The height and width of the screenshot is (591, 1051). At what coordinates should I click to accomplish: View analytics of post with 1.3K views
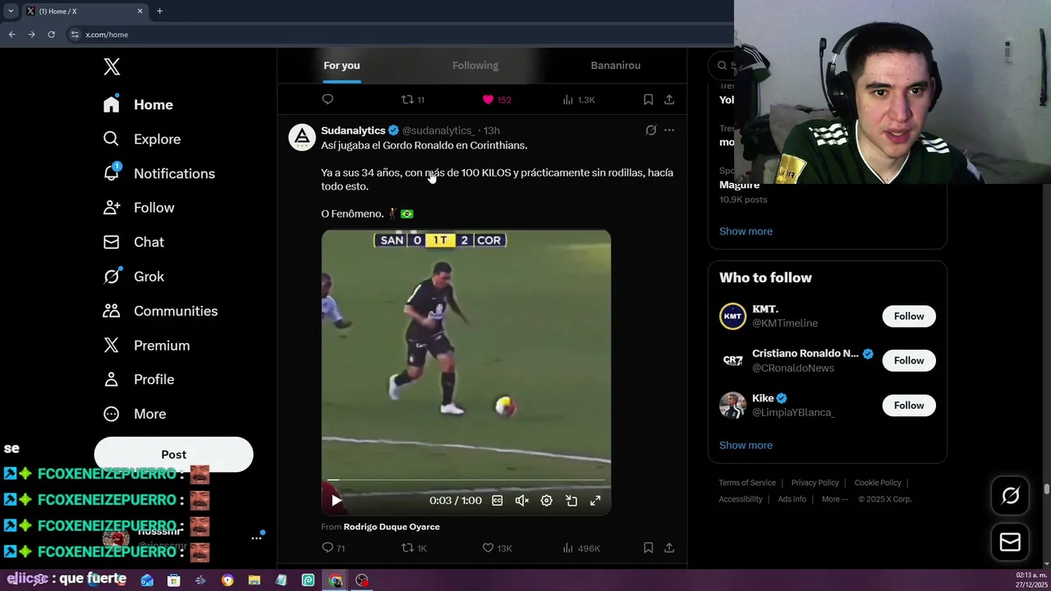579,99
